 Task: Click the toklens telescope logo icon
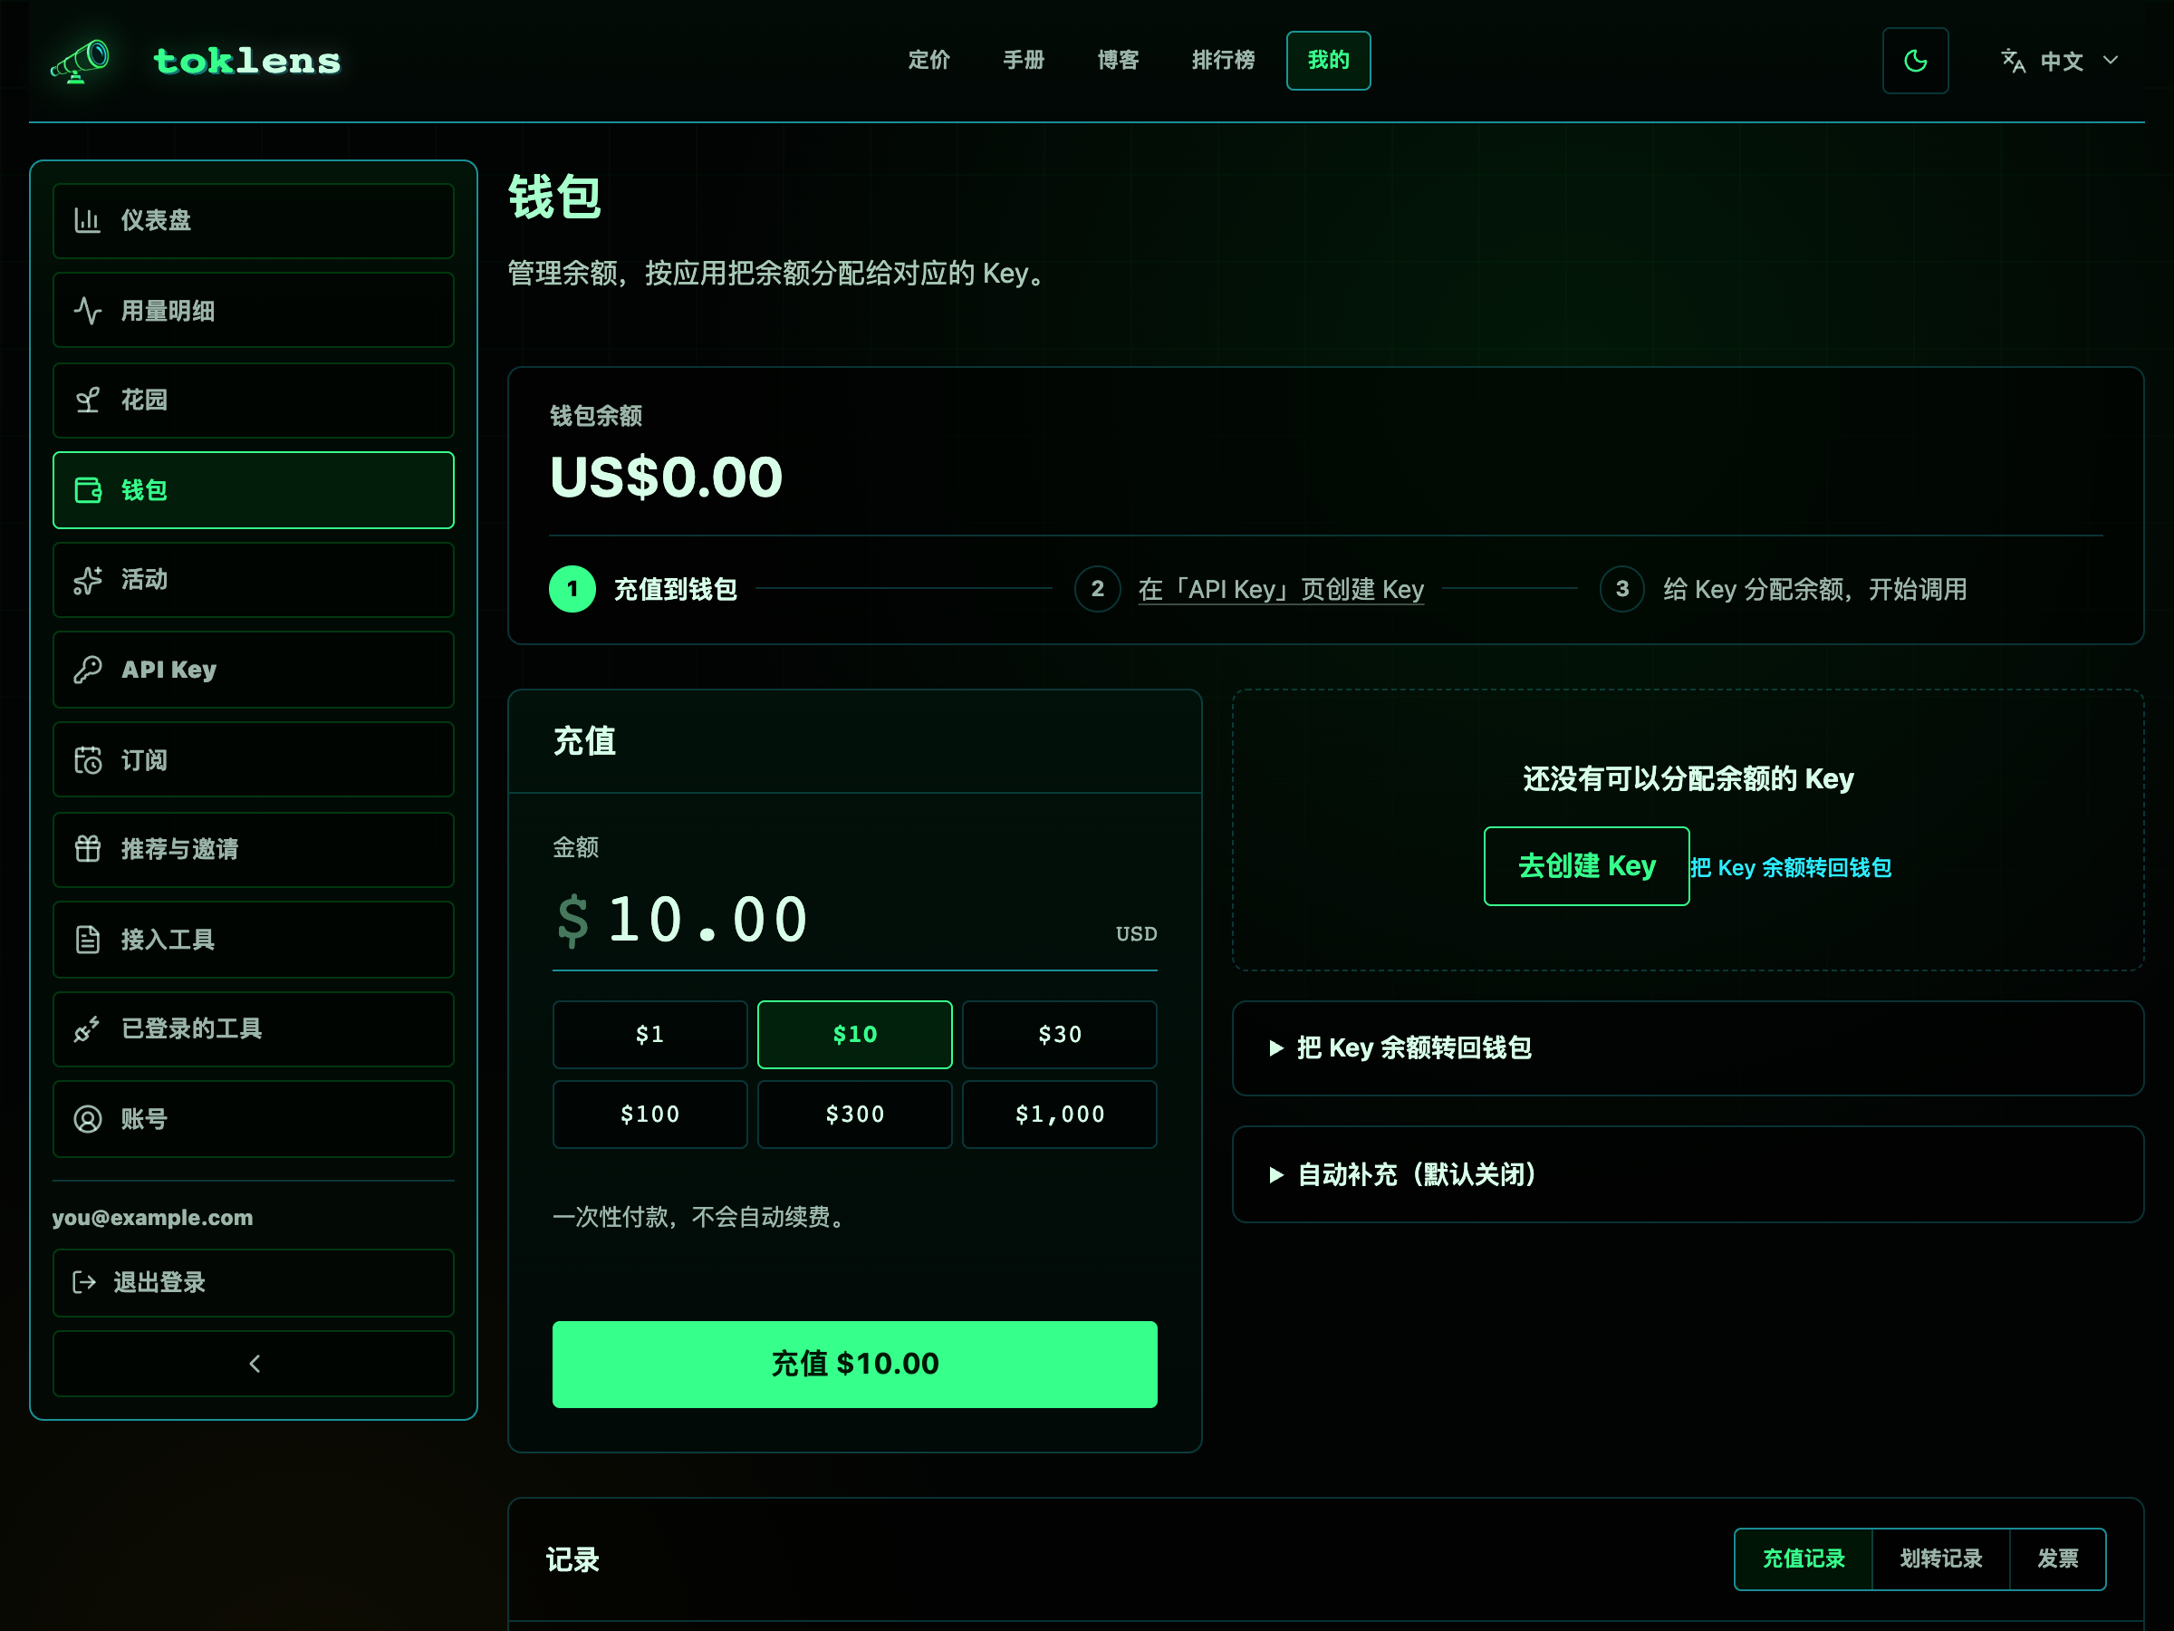[x=81, y=61]
